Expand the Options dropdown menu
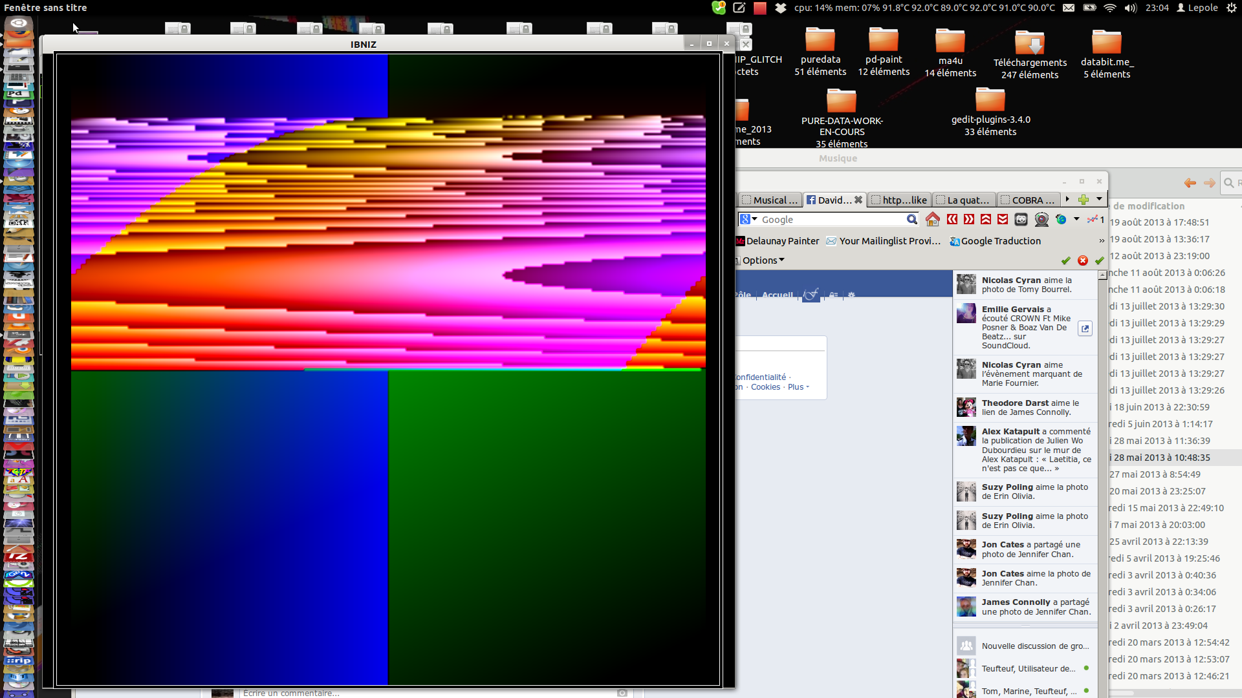This screenshot has height=698, width=1242. pos(763,260)
